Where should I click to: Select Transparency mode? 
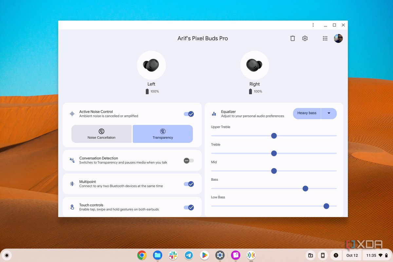tap(163, 134)
